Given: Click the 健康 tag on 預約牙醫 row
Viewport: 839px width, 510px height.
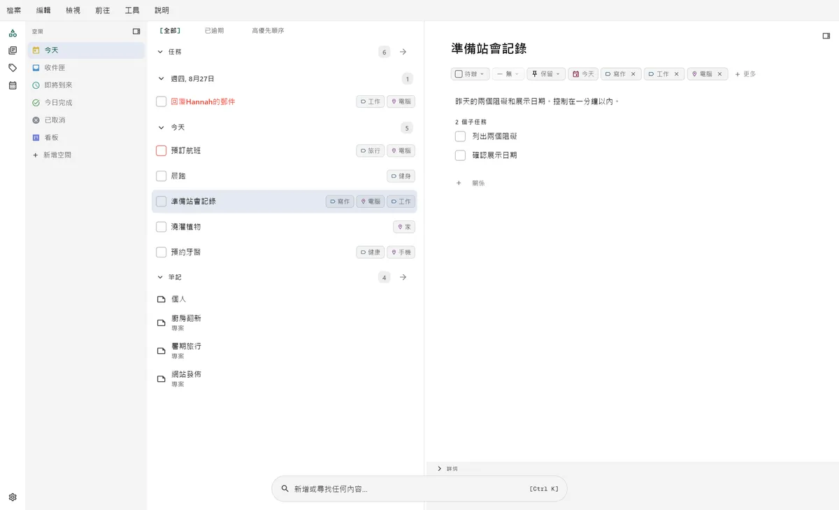Looking at the screenshot, I should tap(371, 252).
